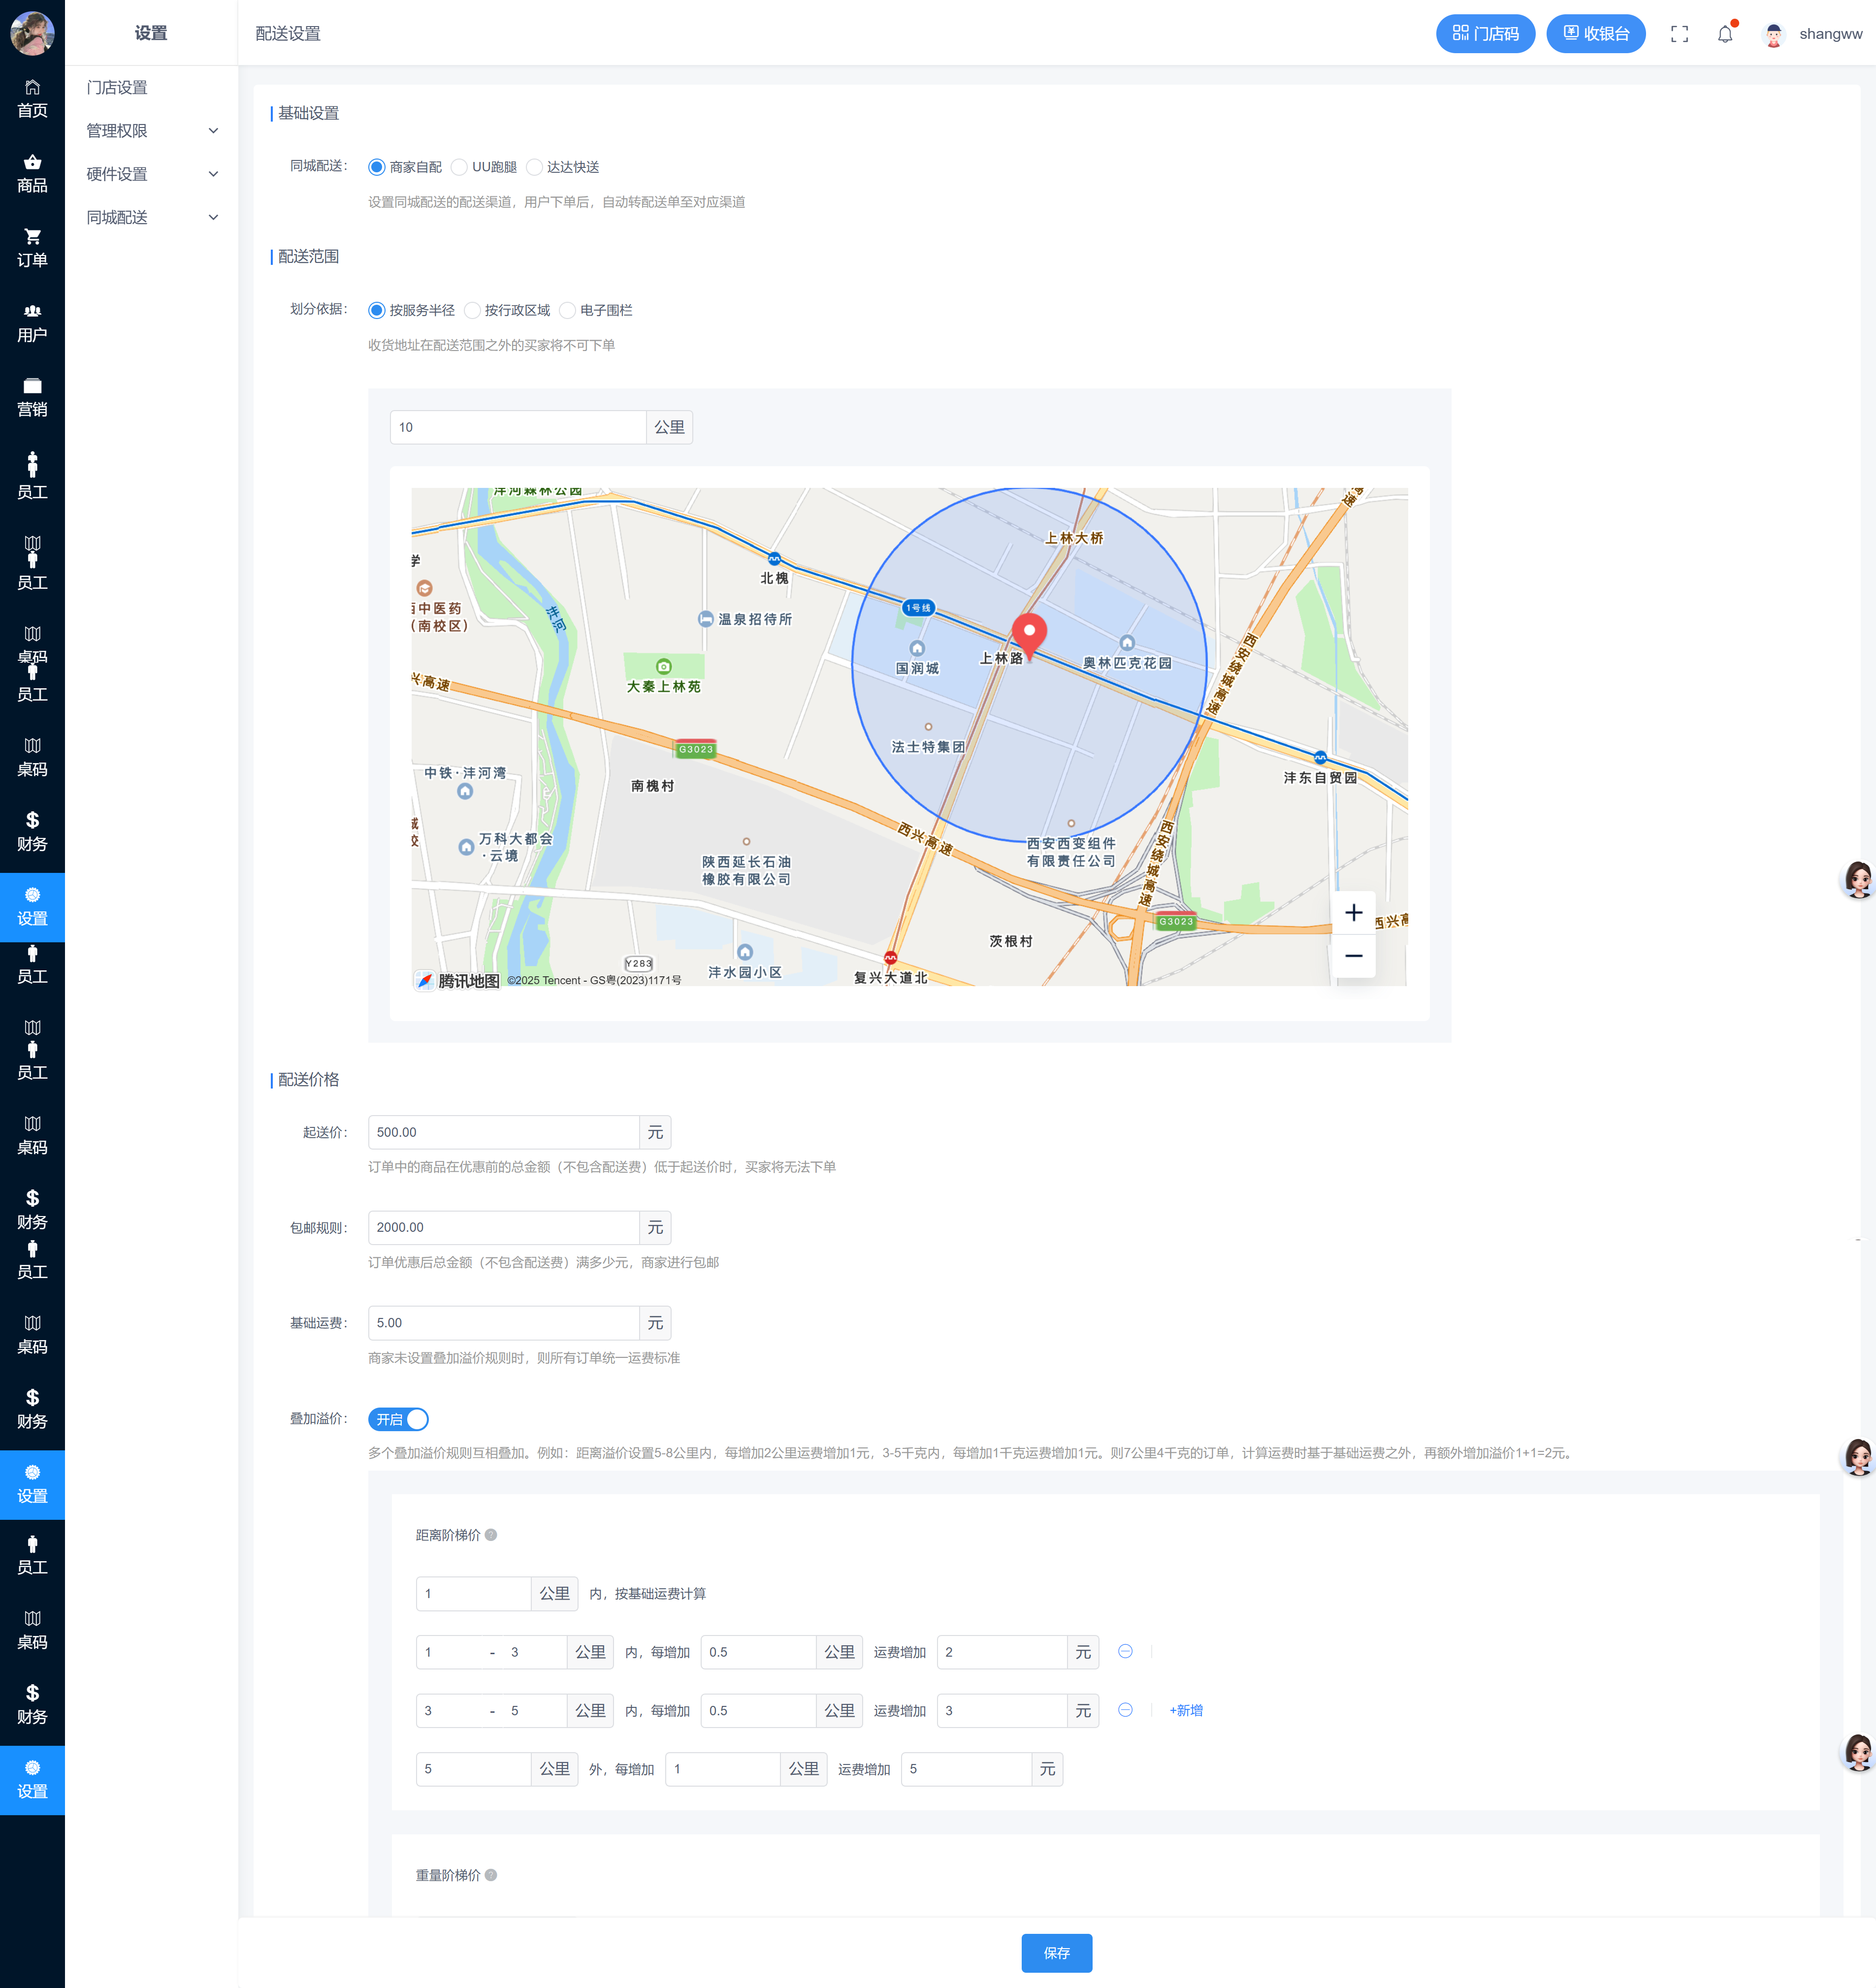The height and width of the screenshot is (1988, 1876).
Task: Go to 订单 in the sidebar
Action: [x=32, y=248]
